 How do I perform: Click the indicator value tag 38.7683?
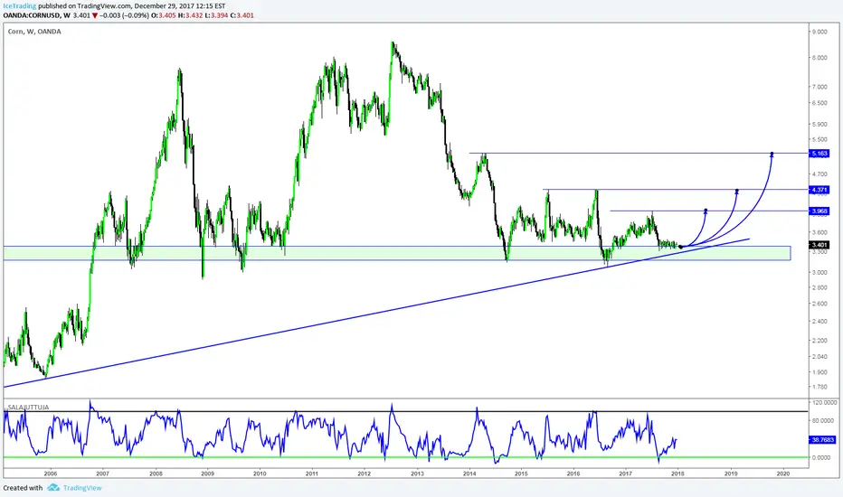pyautogui.click(x=822, y=439)
